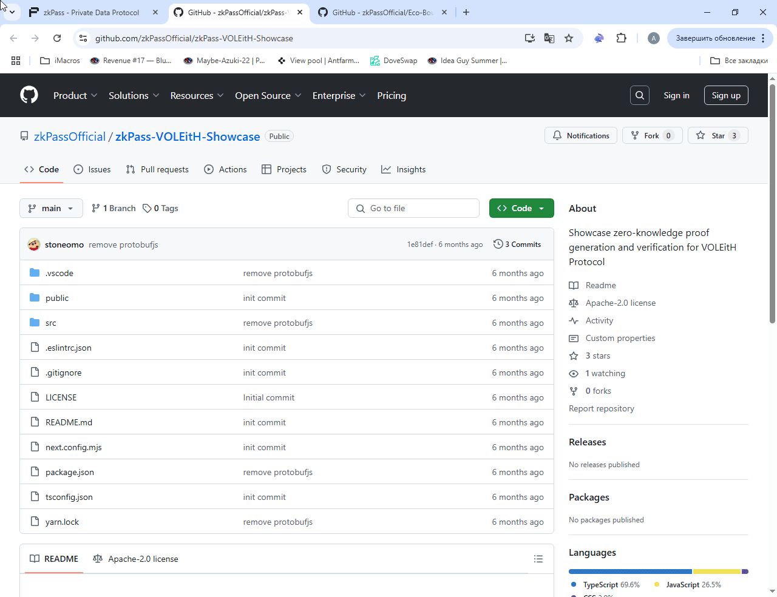Open package.json file
Image resolution: width=777 pixels, height=597 pixels.
point(70,472)
